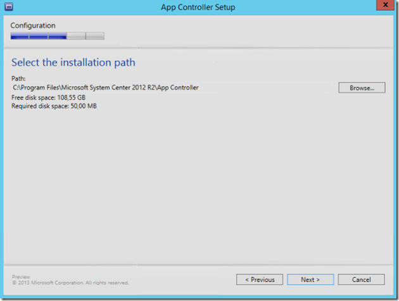Viewport: 399px width, 301px height.
Task: Go back with the Previous button
Action: (260, 279)
